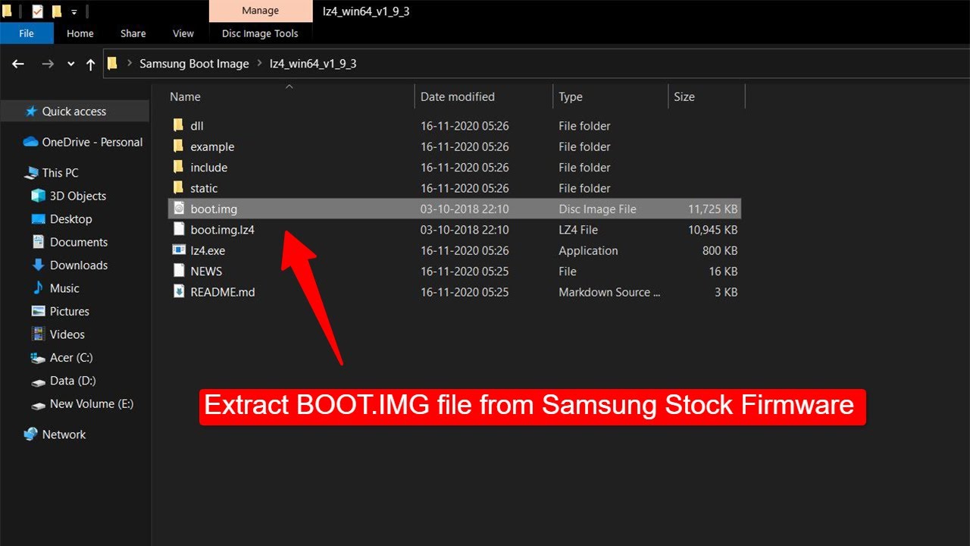The image size is (970, 546).
Task: Click the Application type cell for lz4.exe
Action: (588, 250)
